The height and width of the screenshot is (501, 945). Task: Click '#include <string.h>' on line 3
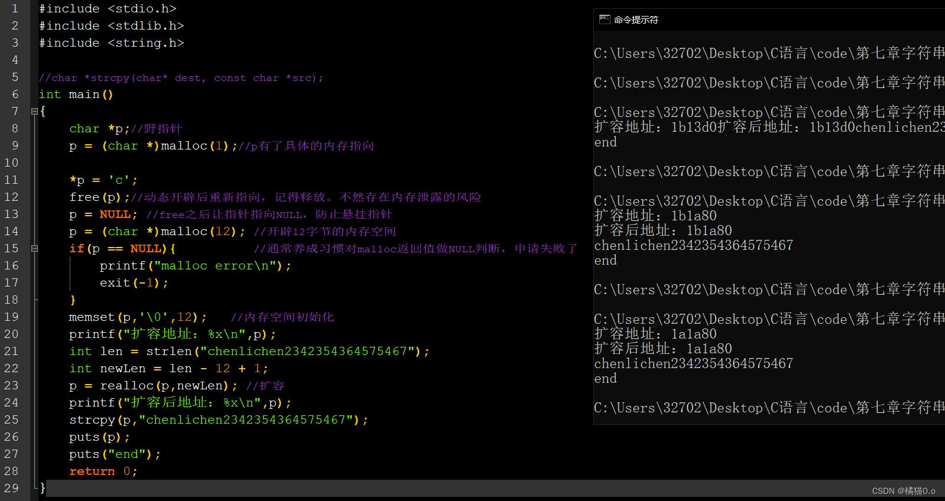pyautogui.click(x=111, y=43)
